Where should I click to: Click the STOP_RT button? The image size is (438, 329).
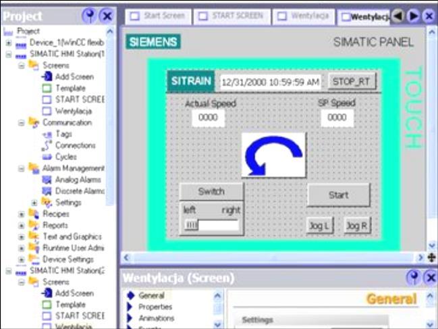pos(352,82)
